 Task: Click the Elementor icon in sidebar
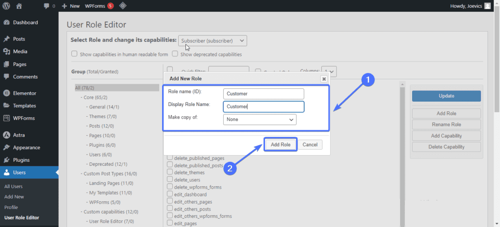6,93
